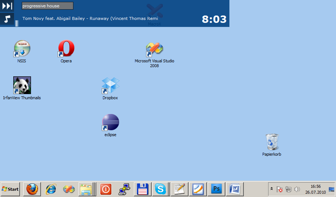The height and width of the screenshot is (197, 336).
Task: Skip to next track in music player
Action: (7, 6)
